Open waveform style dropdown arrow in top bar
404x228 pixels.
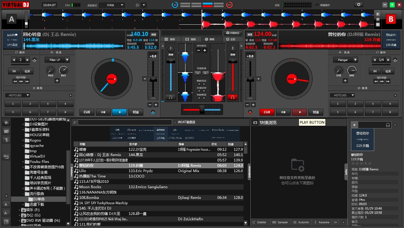(144, 5)
